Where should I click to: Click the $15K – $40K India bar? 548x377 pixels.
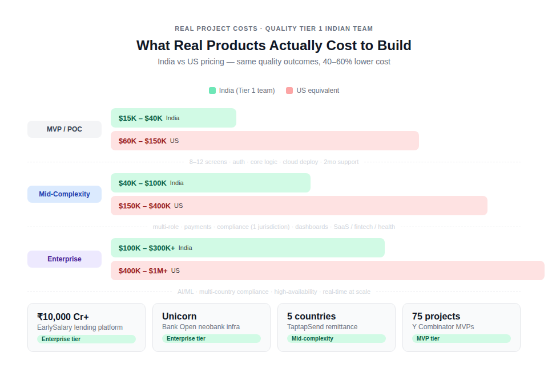[173, 117]
